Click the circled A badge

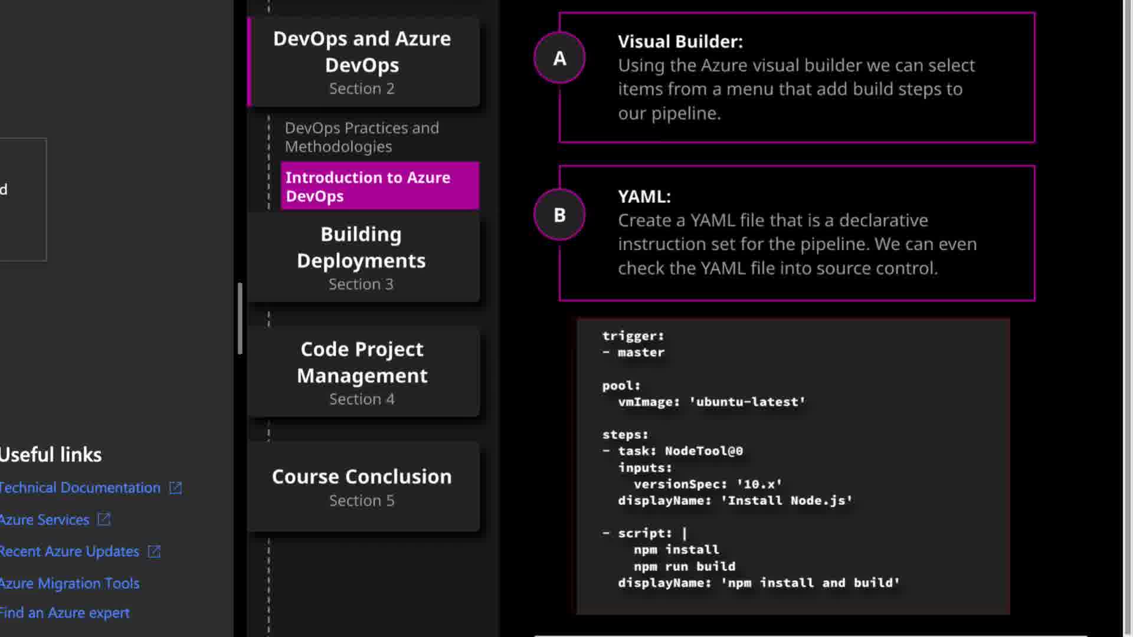[559, 58]
